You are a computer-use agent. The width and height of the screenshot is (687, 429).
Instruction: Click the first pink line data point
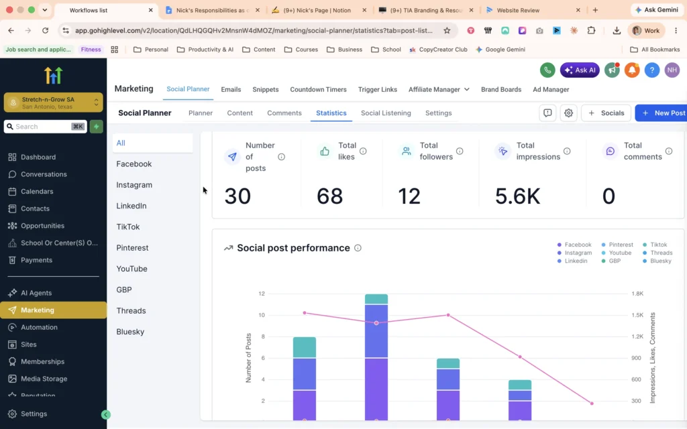[305, 313]
